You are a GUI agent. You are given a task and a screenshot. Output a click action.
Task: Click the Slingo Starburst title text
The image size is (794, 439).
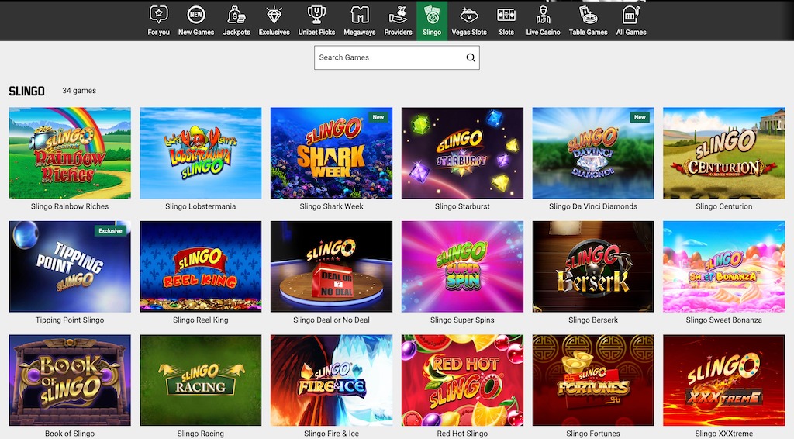tap(462, 206)
